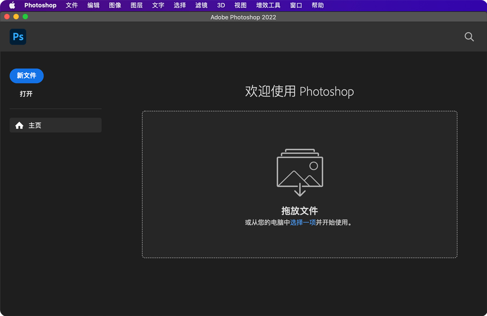Open the Photoshop application menu

(40, 5)
